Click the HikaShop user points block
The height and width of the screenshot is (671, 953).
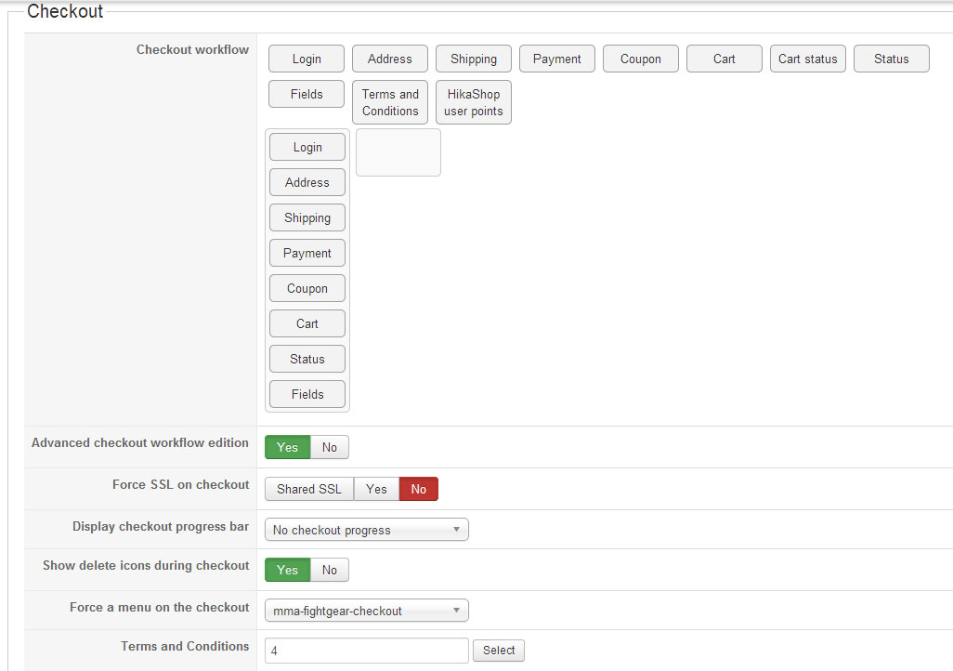click(474, 102)
